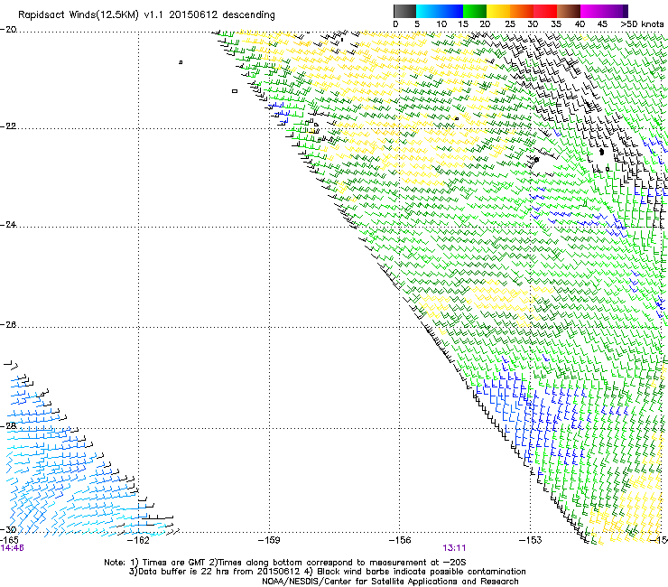
Task: Click the '>50 knots' legend label
Action: pyautogui.click(x=642, y=24)
